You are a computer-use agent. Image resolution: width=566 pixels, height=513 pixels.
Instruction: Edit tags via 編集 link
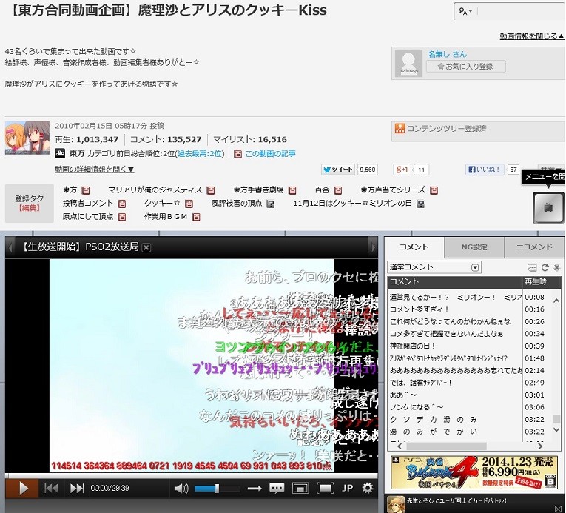click(x=30, y=208)
